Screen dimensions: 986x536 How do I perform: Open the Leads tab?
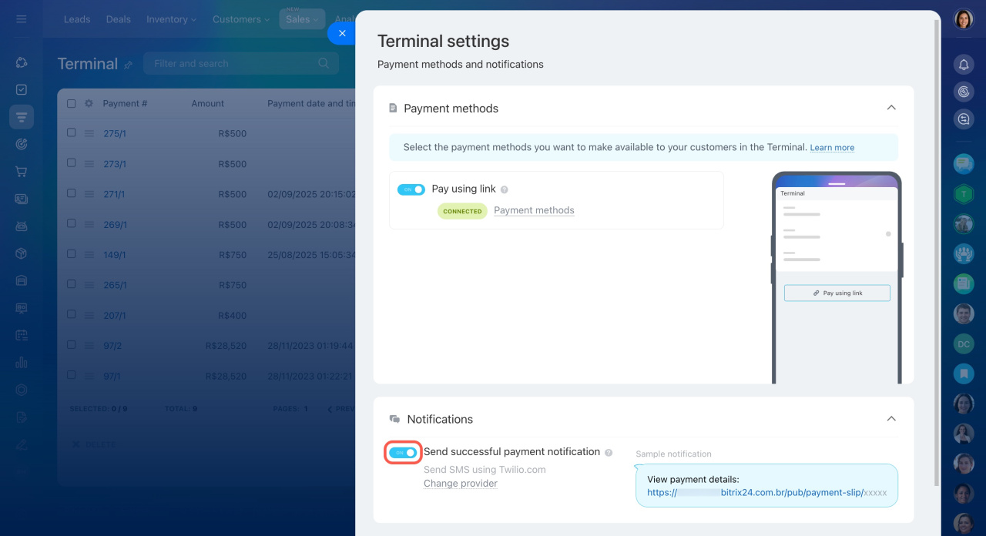click(77, 19)
